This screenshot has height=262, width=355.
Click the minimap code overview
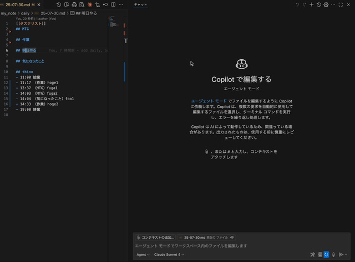point(114,21)
